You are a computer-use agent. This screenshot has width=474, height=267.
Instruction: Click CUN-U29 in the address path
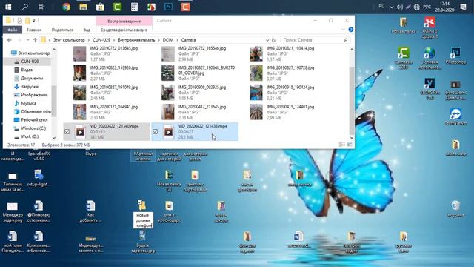[x=101, y=40]
